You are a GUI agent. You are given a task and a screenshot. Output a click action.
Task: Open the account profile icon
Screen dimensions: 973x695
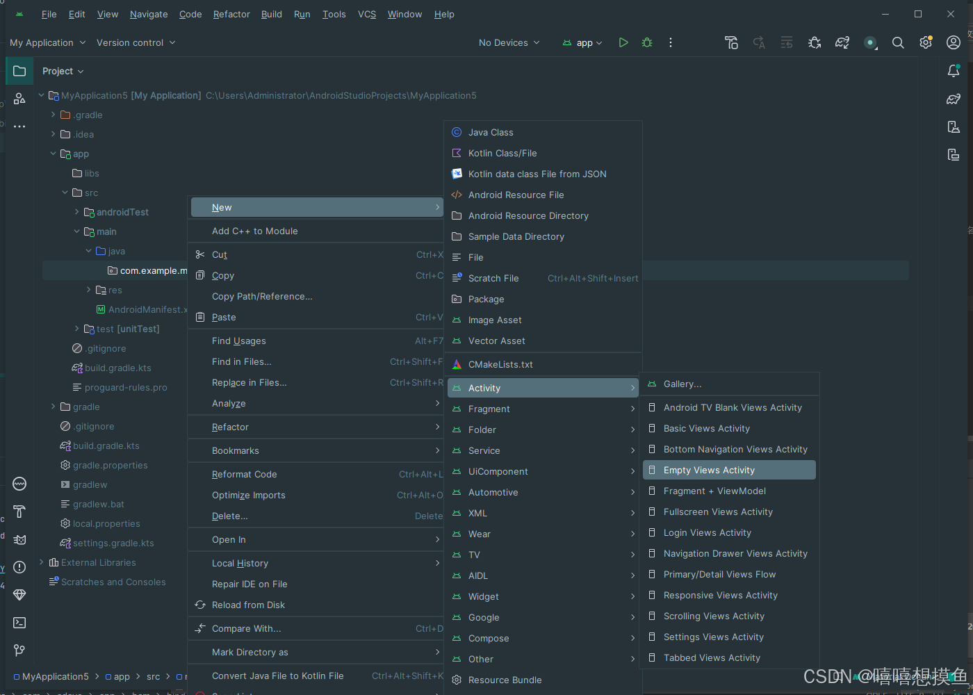coord(954,42)
